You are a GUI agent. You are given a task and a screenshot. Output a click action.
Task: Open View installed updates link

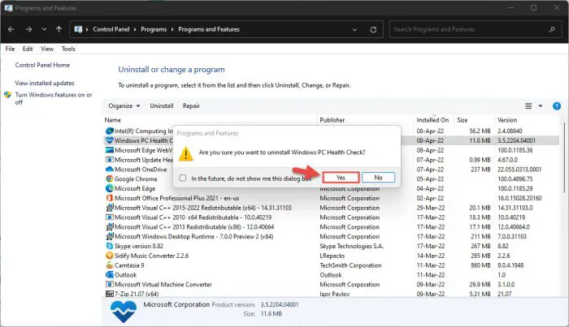coord(45,84)
